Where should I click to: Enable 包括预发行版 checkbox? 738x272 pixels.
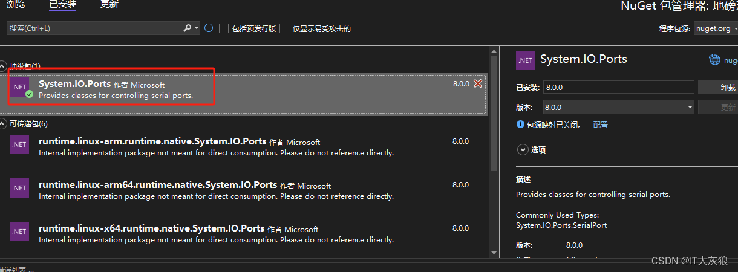click(224, 28)
